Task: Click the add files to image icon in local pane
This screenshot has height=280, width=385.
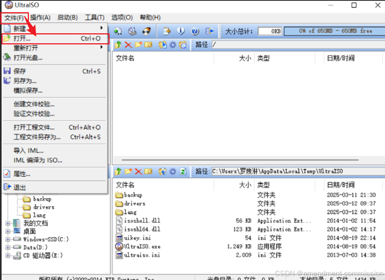Action: (162, 171)
